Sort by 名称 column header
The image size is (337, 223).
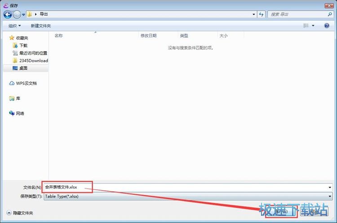59,35
